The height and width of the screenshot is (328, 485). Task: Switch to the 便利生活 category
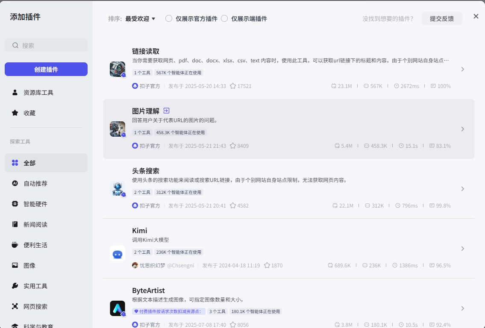[x=46, y=245]
